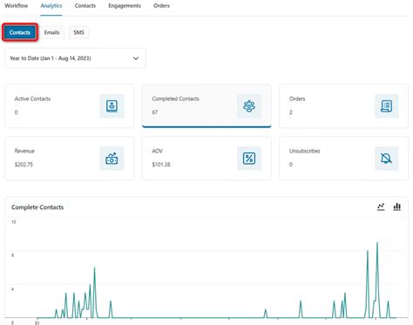Select the Analytics tab
Image resolution: width=413 pixels, height=325 pixels.
[x=51, y=5]
